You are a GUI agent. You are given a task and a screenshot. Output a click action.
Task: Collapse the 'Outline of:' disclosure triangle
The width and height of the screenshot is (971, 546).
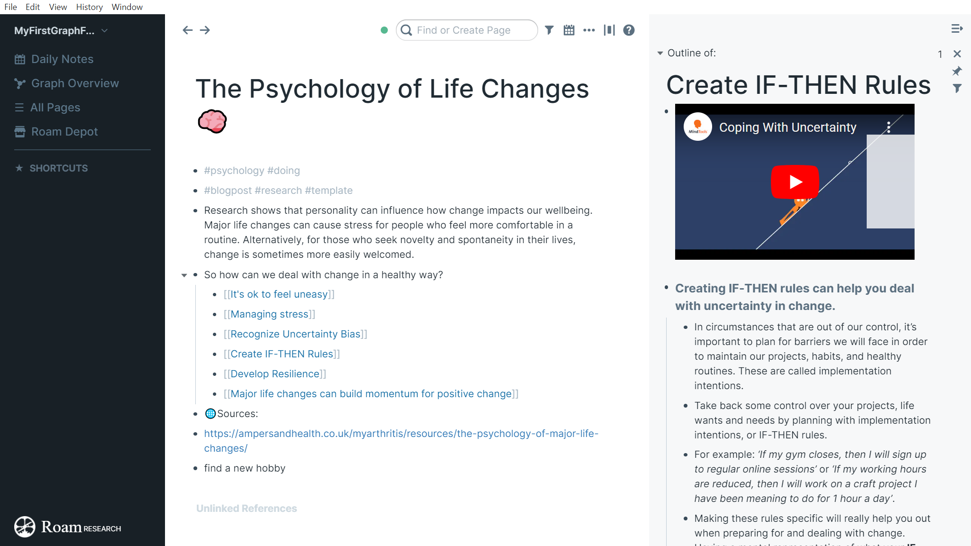click(x=660, y=53)
